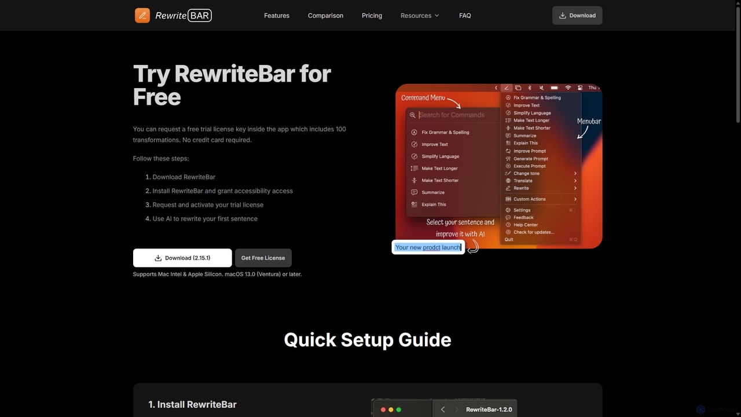Expand Translate submenu in menubar dropdown

click(x=575, y=181)
